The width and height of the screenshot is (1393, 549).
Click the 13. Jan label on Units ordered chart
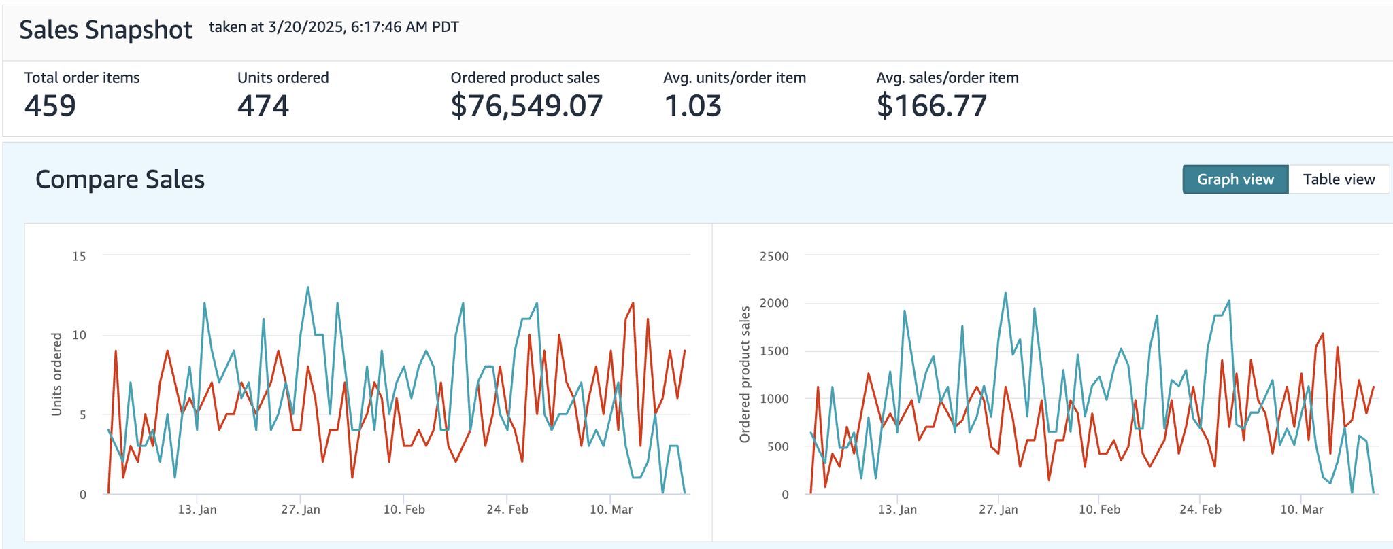197,510
